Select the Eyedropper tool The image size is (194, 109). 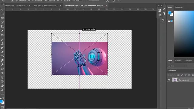pyautogui.click(x=2, y=31)
